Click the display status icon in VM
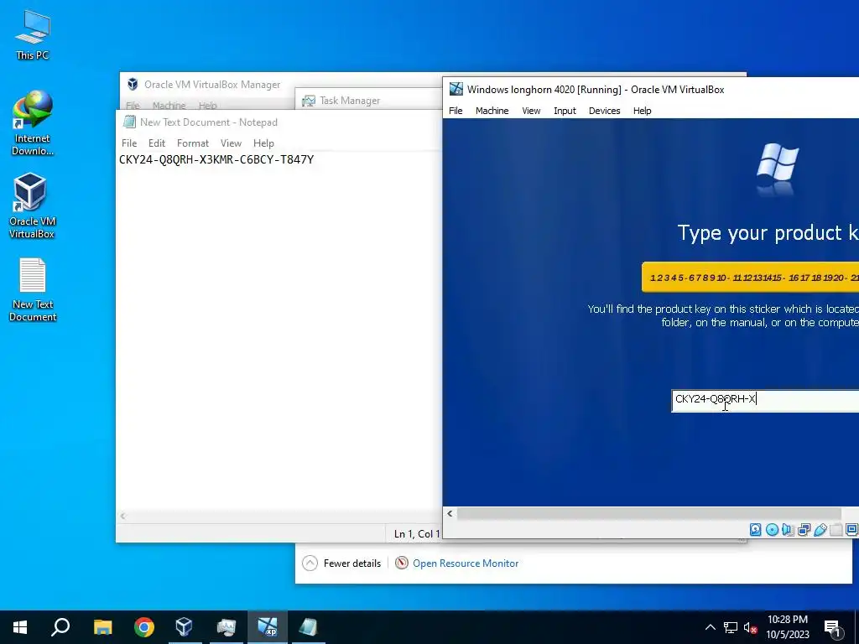The height and width of the screenshot is (644, 859). coord(852,530)
